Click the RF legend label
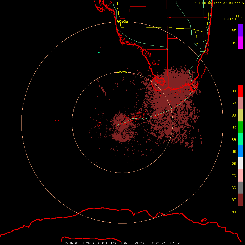Viewport: 245px width, 245px height. coord(234,30)
